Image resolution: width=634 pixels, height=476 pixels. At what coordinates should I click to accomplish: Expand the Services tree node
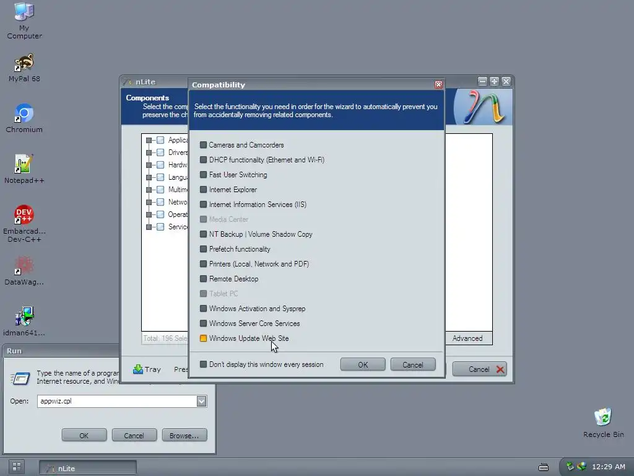click(x=149, y=227)
